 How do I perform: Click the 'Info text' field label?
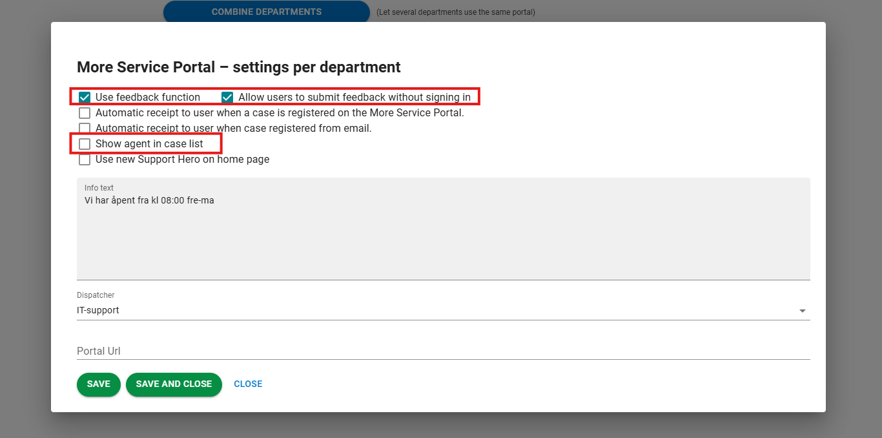pos(99,188)
